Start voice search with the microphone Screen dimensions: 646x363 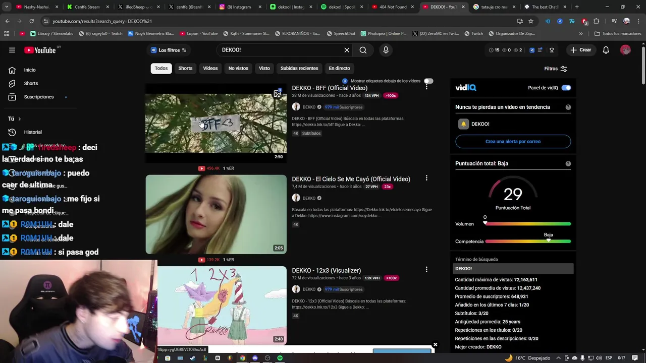[x=386, y=50]
